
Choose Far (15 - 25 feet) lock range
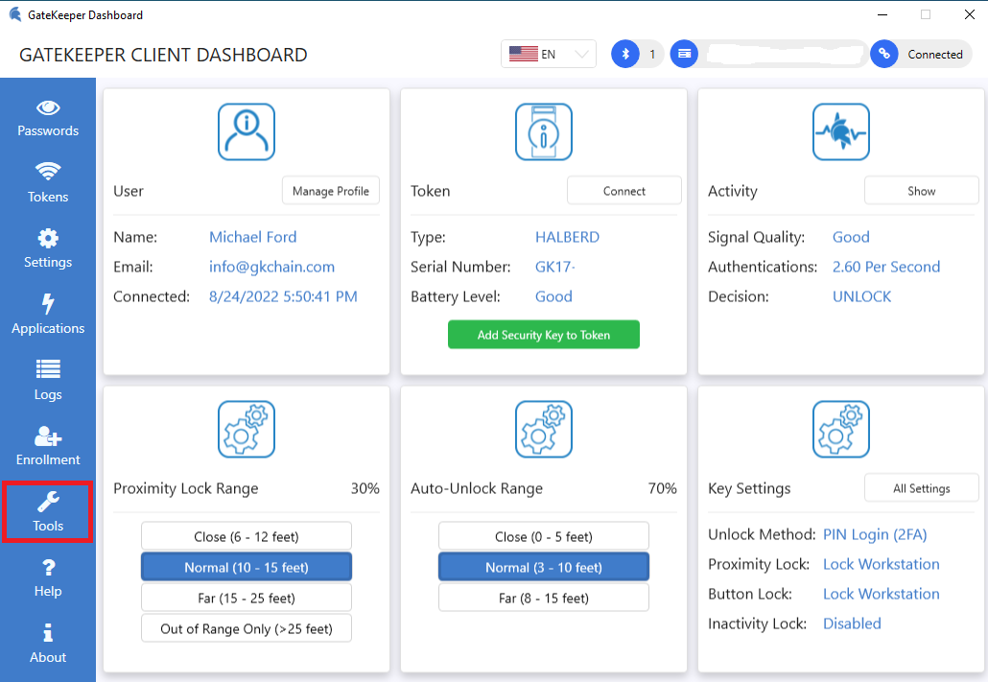tap(247, 598)
